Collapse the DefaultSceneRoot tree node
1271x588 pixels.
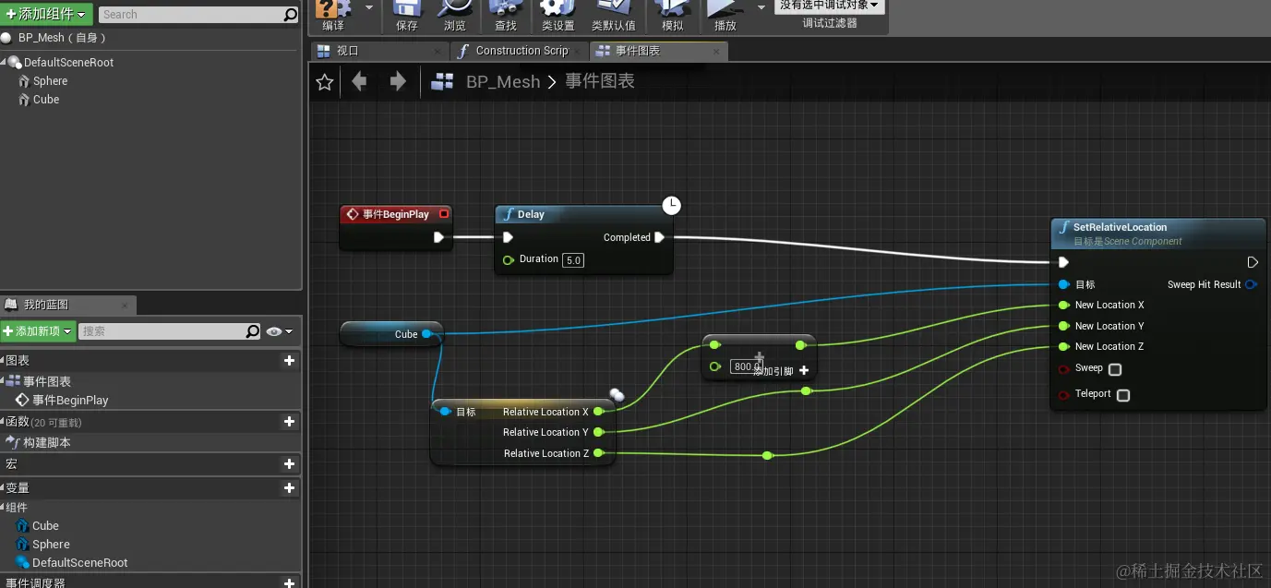pyautogui.click(x=5, y=63)
